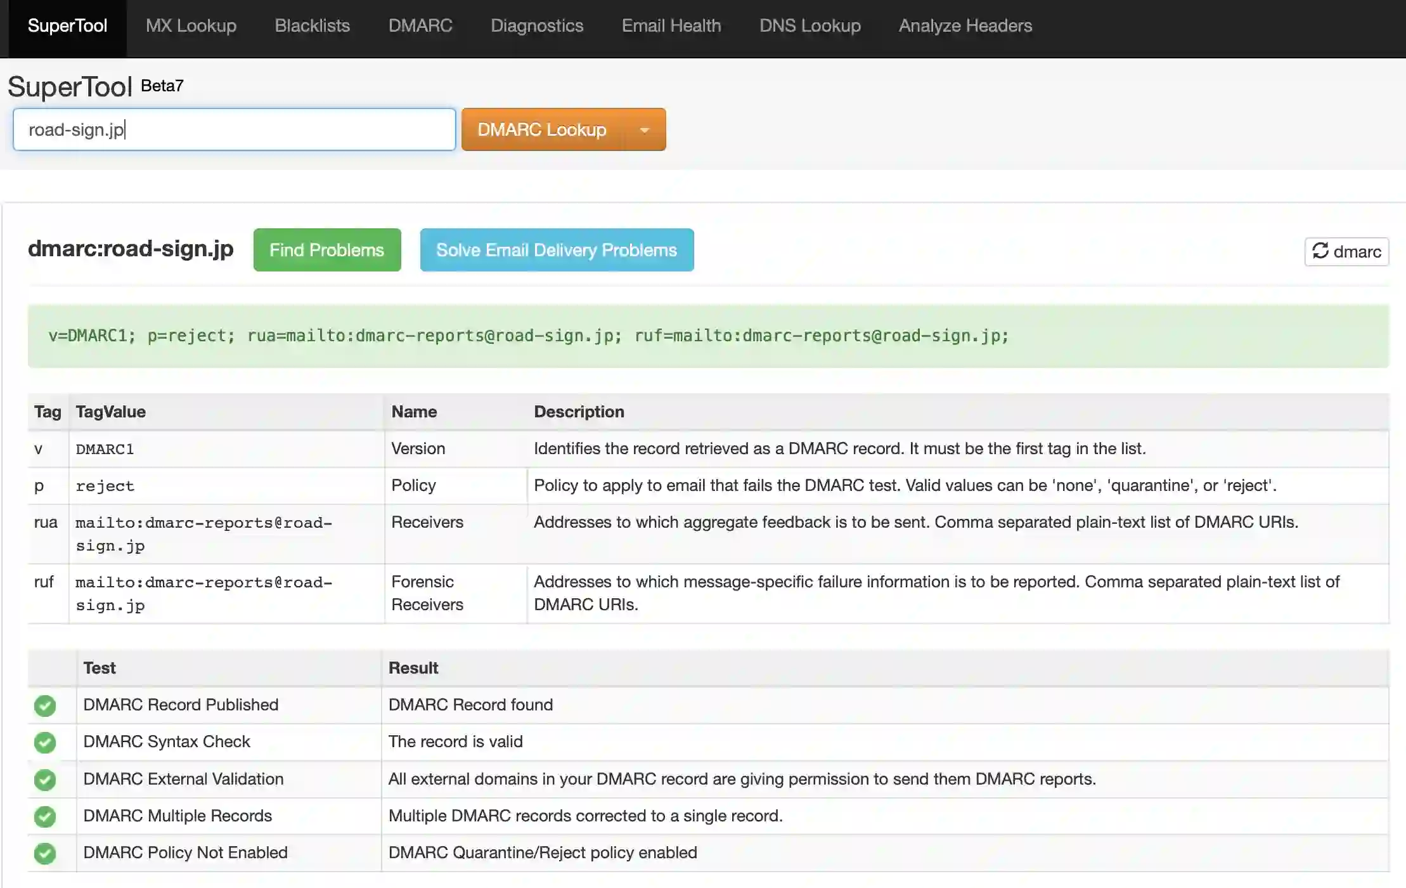Click the 'DMARC1' tag value cell
This screenshot has height=888, width=1406.
pos(226,449)
